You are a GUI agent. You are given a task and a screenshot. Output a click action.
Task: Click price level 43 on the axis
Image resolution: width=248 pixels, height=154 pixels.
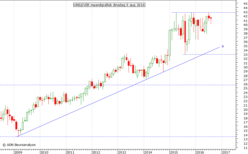(245, 12)
